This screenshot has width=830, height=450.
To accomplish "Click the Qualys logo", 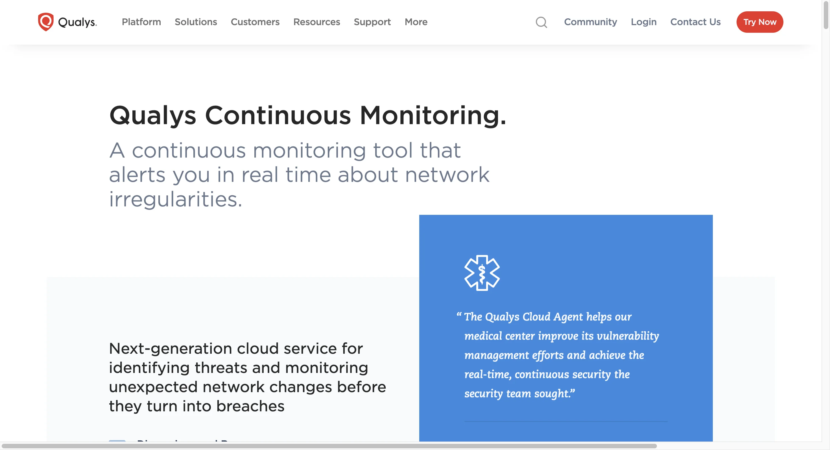I will pyautogui.click(x=66, y=22).
